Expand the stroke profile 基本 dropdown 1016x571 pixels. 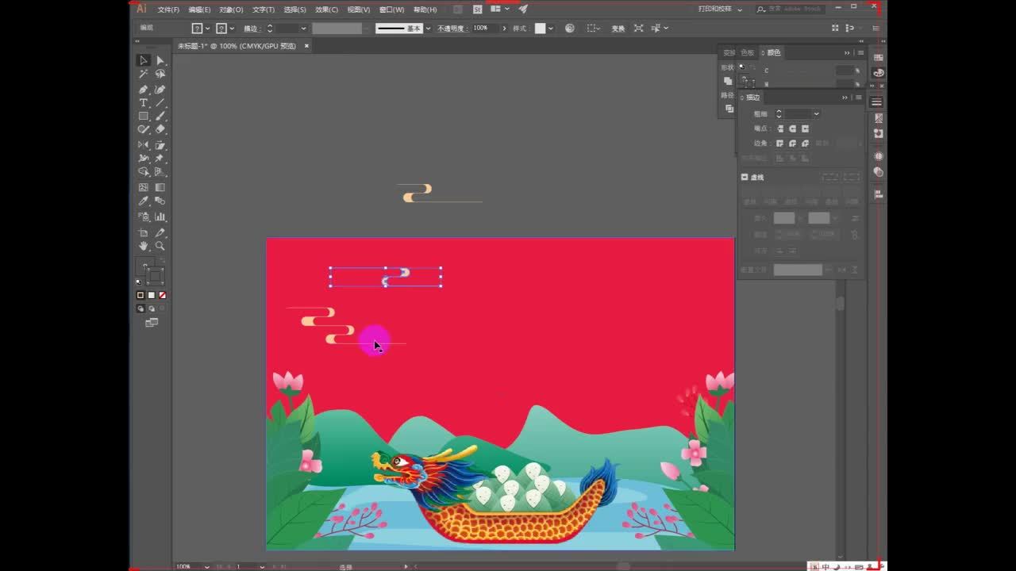428,29
